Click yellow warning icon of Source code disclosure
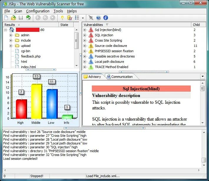This screenshot has width=209, height=181. [x=91, y=46]
